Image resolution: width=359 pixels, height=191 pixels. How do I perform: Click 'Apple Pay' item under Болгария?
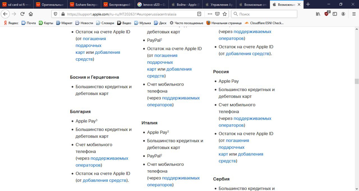click(x=86, y=121)
